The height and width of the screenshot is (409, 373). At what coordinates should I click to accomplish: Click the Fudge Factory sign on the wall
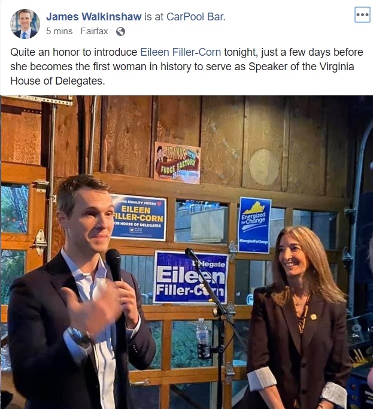(x=177, y=163)
